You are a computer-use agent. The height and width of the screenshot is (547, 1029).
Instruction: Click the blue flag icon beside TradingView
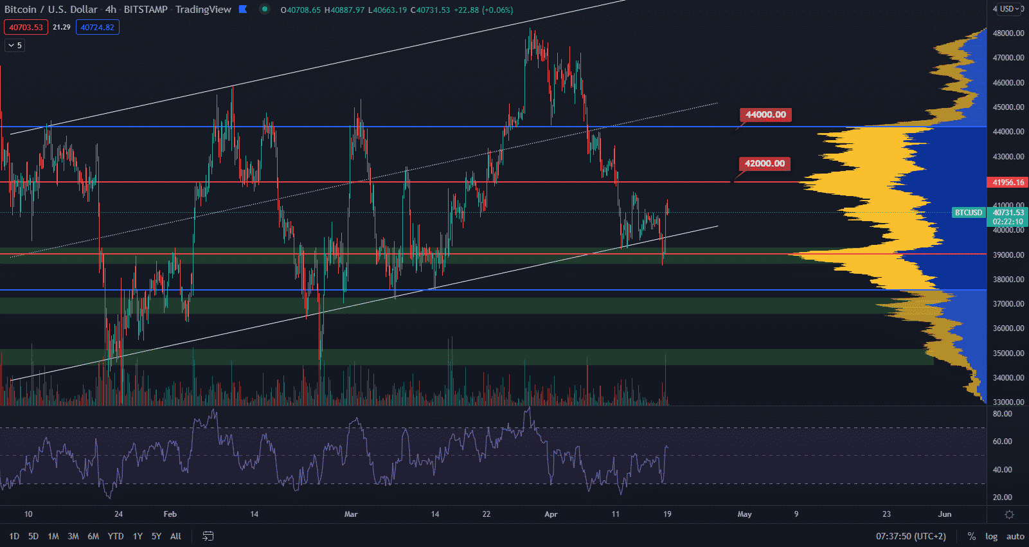[243, 9]
